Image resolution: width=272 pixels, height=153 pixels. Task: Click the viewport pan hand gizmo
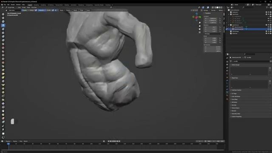pos(200,26)
